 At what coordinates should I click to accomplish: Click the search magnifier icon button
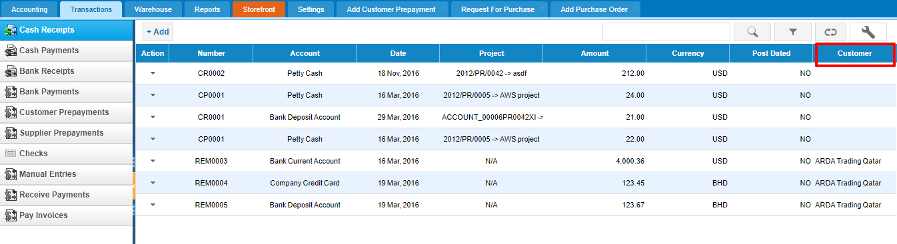752,31
